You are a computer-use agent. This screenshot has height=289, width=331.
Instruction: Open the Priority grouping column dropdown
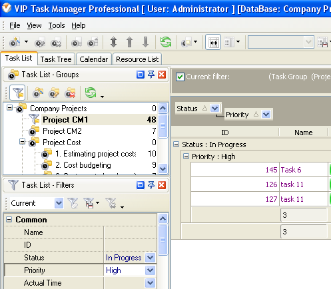coord(266,115)
